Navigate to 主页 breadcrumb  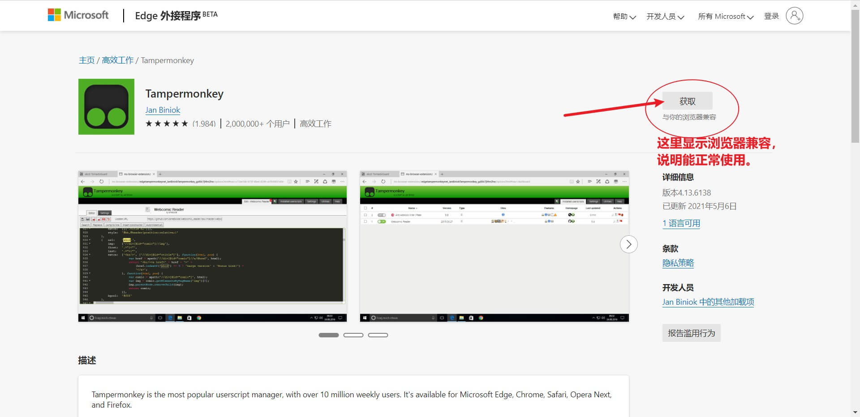click(x=86, y=60)
